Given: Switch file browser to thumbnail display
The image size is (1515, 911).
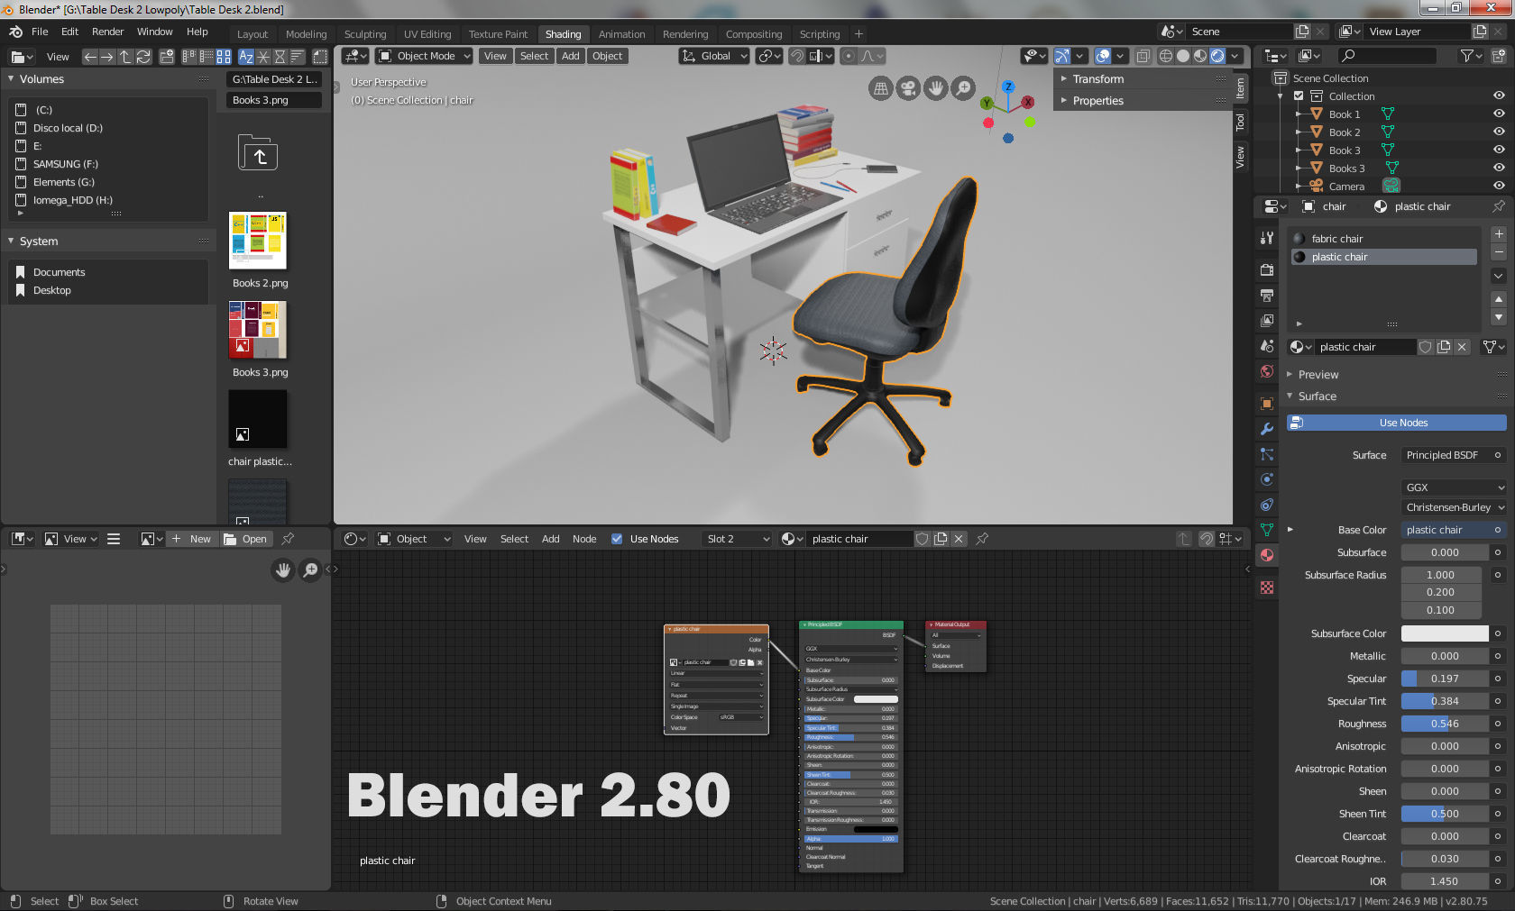Looking at the screenshot, I should [224, 57].
